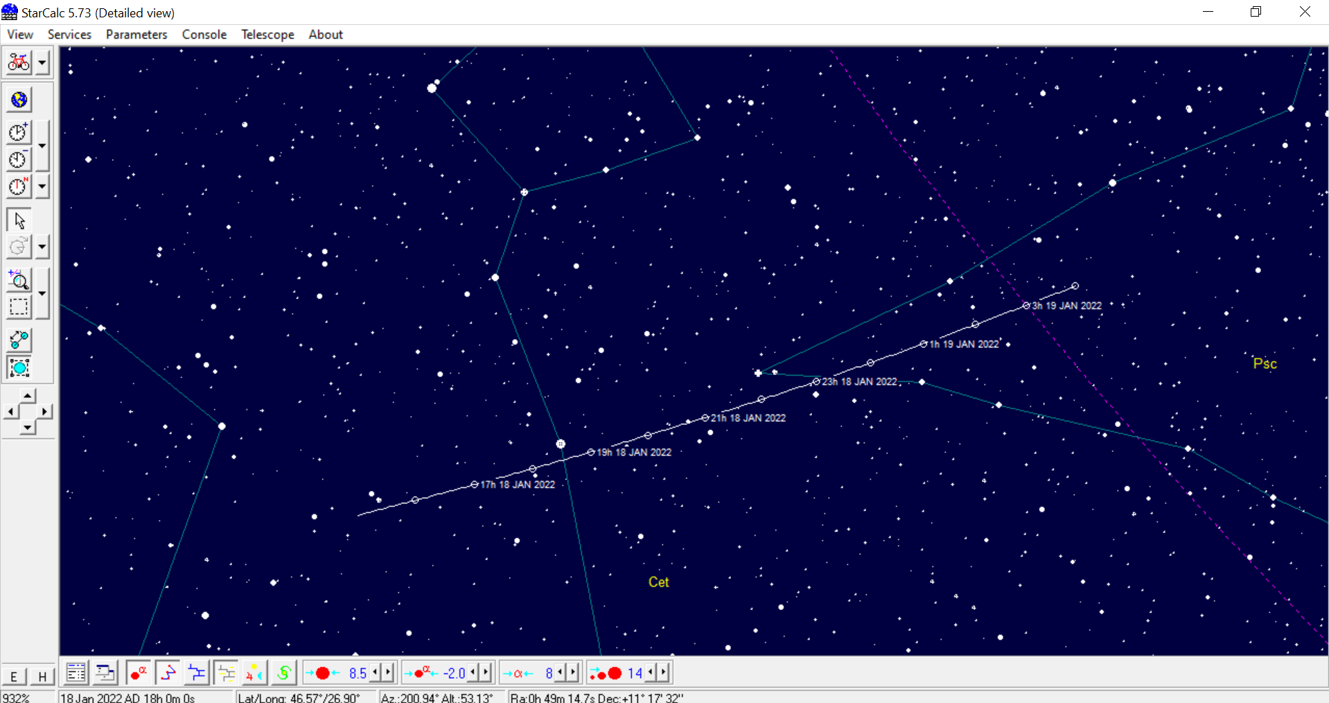1329x703 pixels.
Task: Open dropdown next to the rotate tool
Action: [42, 247]
